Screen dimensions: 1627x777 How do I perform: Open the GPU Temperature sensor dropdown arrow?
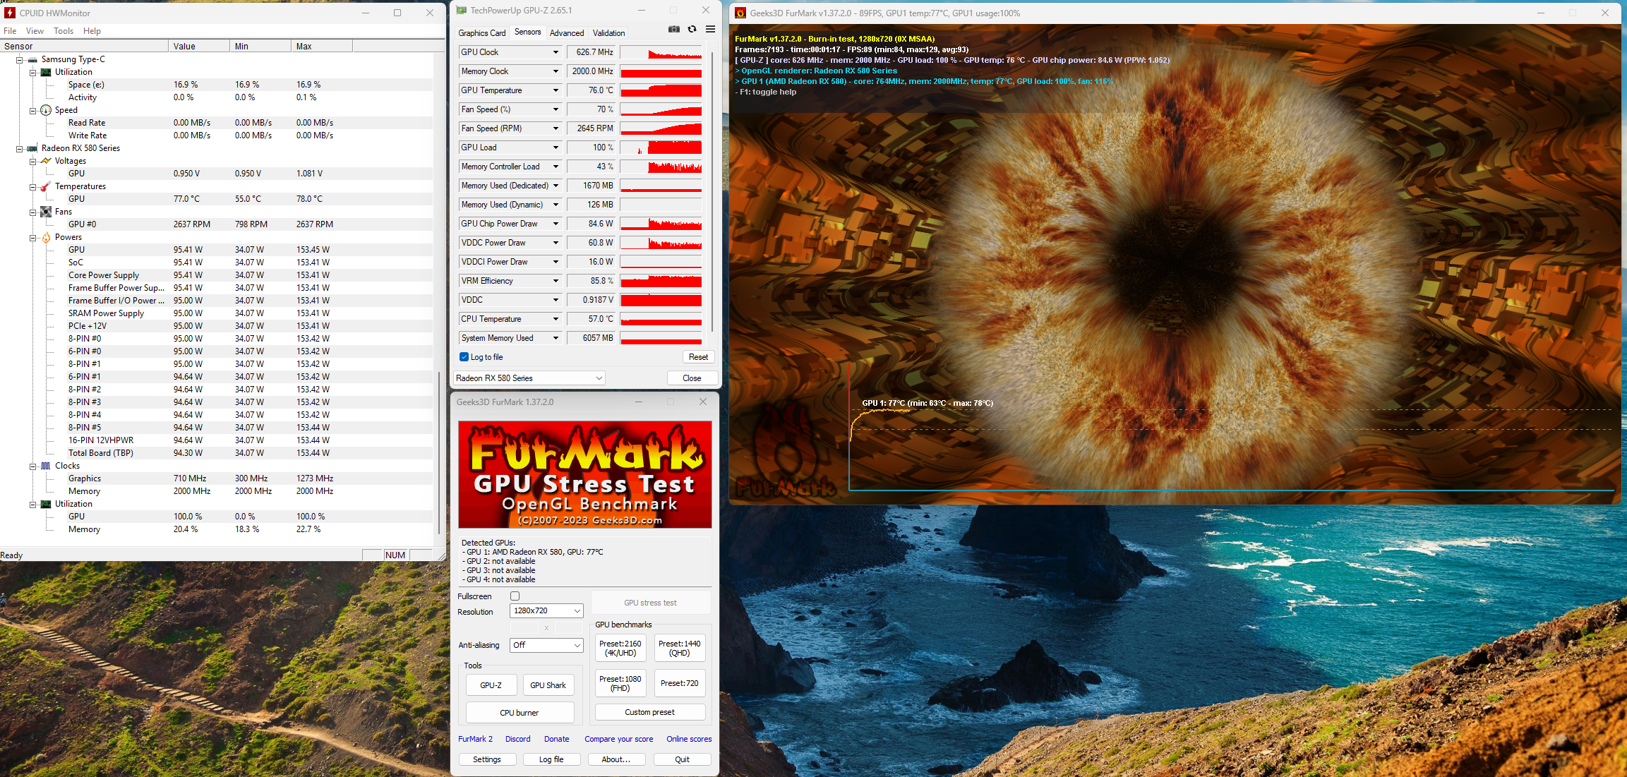pyautogui.click(x=556, y=90)
